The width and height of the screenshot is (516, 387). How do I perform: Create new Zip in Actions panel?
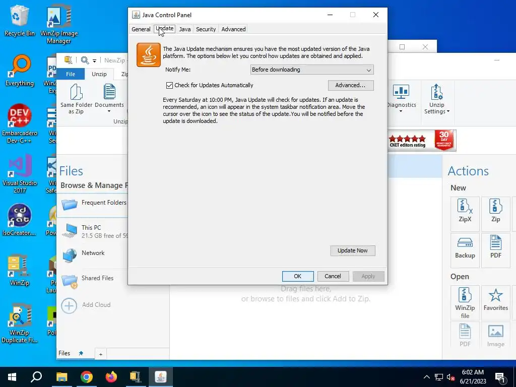[x=496, y=214]
